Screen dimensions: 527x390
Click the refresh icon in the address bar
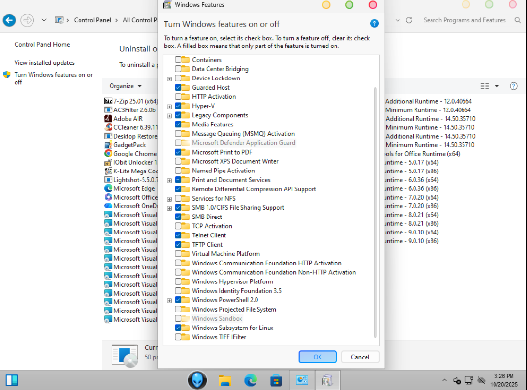pyautogui.click(x=409, y=20)
